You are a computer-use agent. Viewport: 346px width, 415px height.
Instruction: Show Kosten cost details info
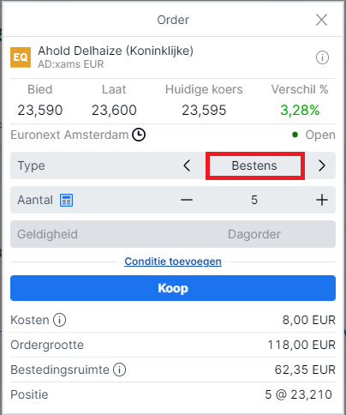click(59, 320)
